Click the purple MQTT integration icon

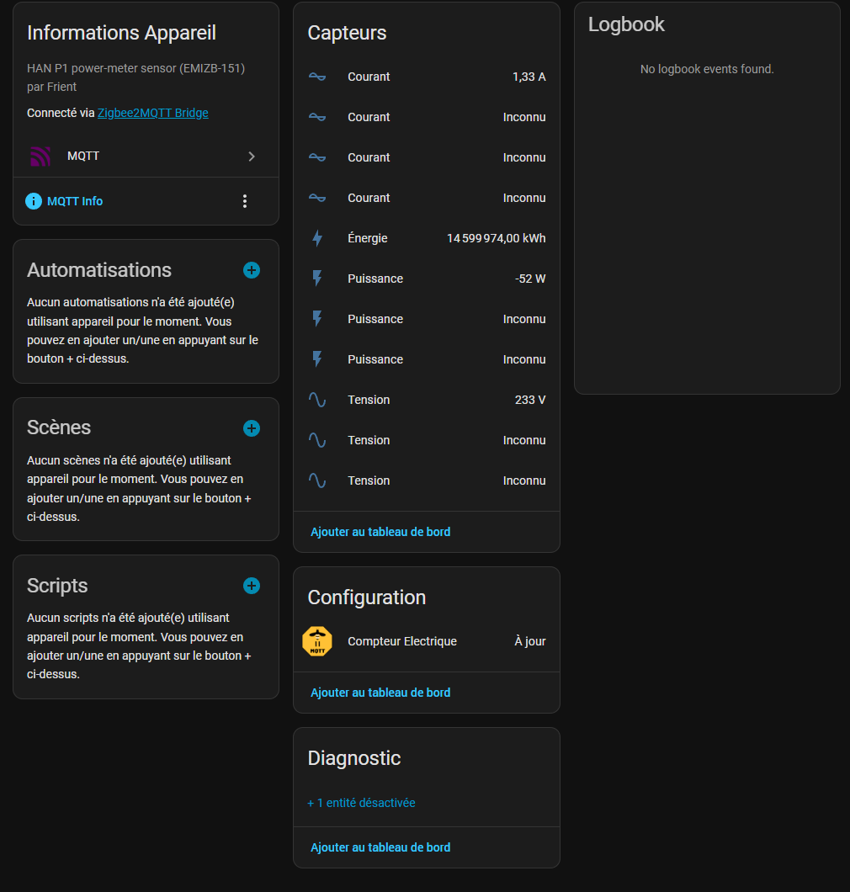click(40, 157)
